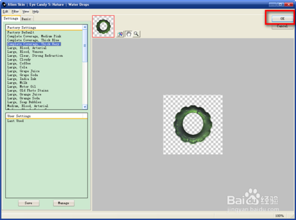The image size is (296, 220).
Task: Click the navigator thumbnail preview
Action: [x=103, y=26]
